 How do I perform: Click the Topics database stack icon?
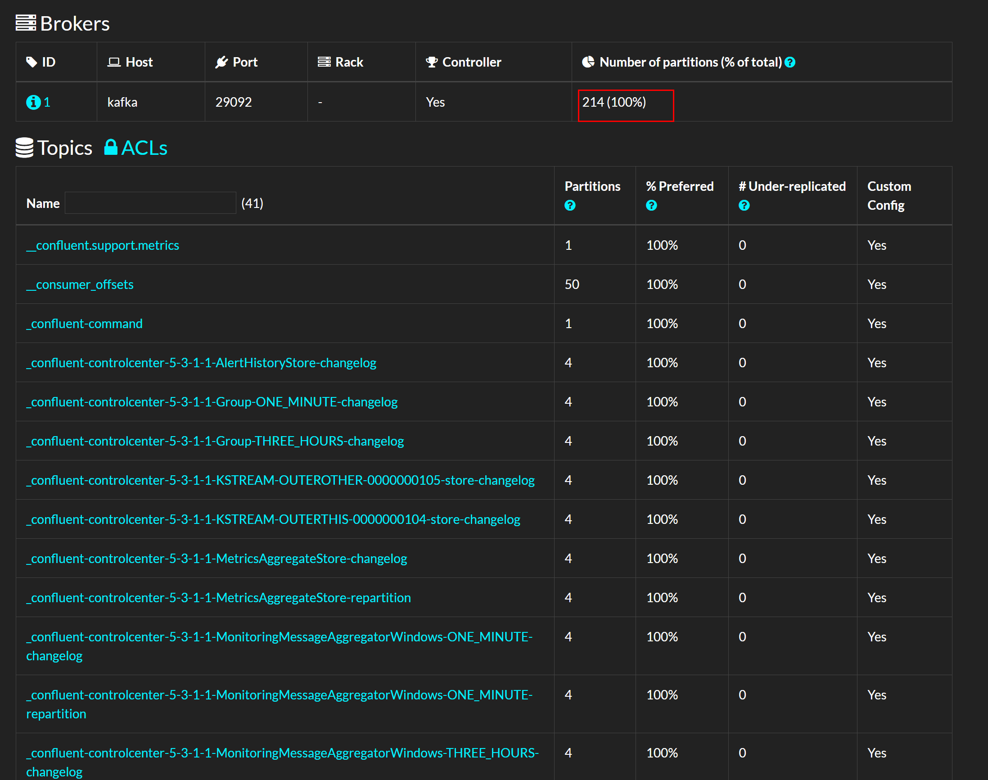24,148
